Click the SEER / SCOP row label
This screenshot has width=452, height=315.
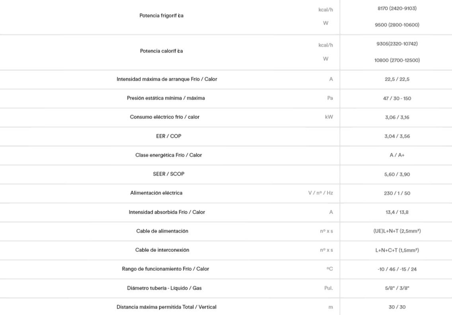point(169,174)
